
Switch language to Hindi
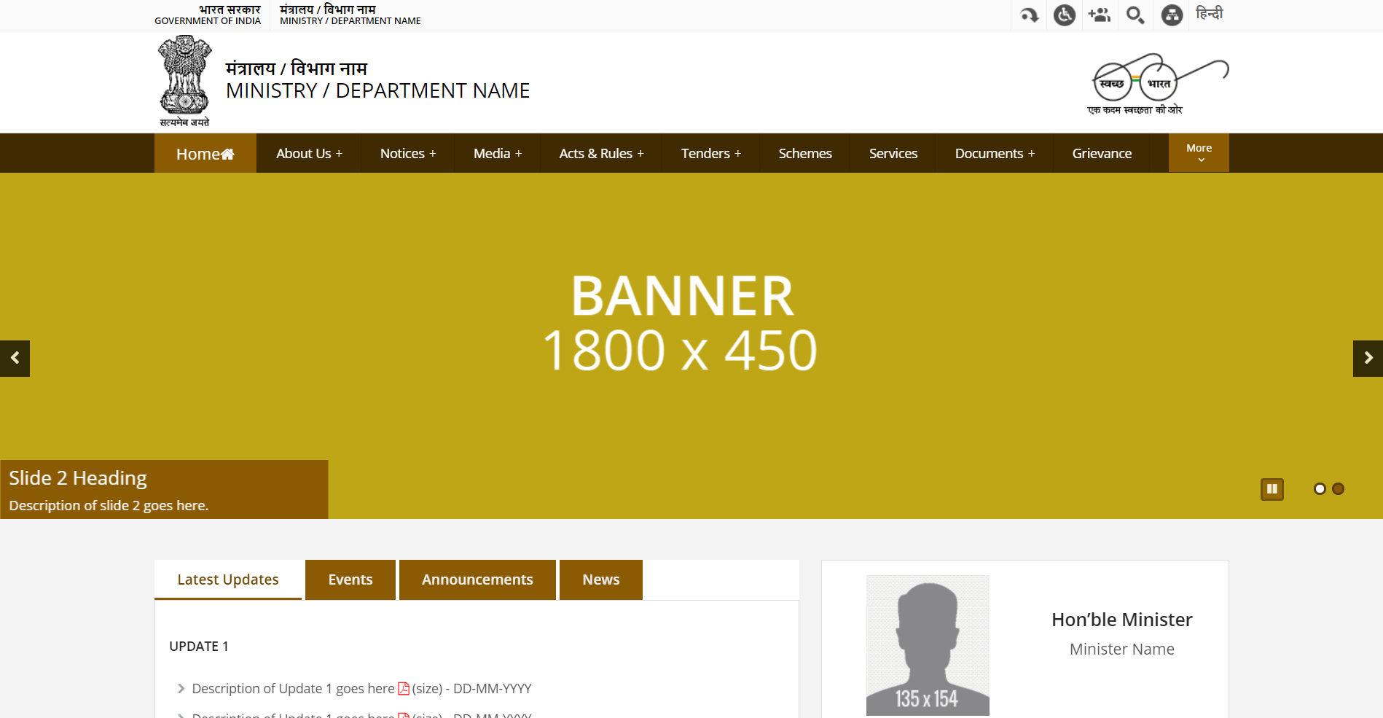pos(1209,15)
